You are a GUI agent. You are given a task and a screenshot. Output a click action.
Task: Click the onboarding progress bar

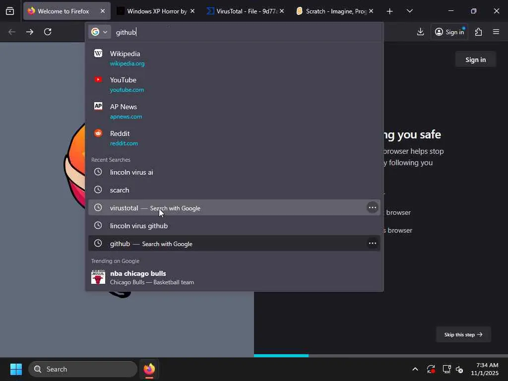381,355
